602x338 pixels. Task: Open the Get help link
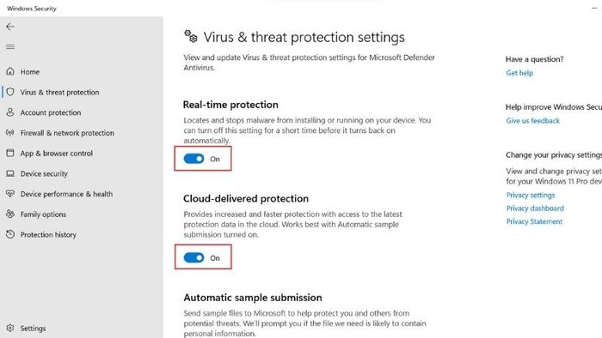[519, 73]
